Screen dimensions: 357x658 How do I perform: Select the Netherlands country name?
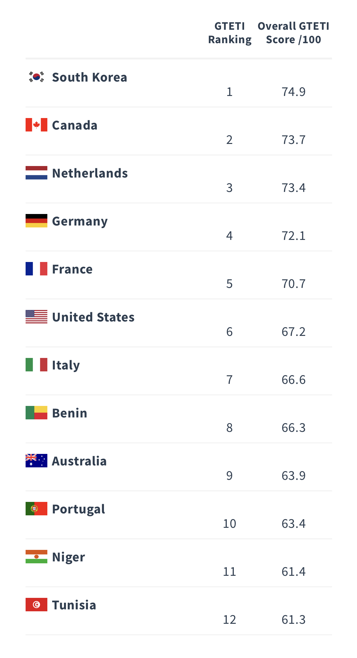click(x=90, y=173)
